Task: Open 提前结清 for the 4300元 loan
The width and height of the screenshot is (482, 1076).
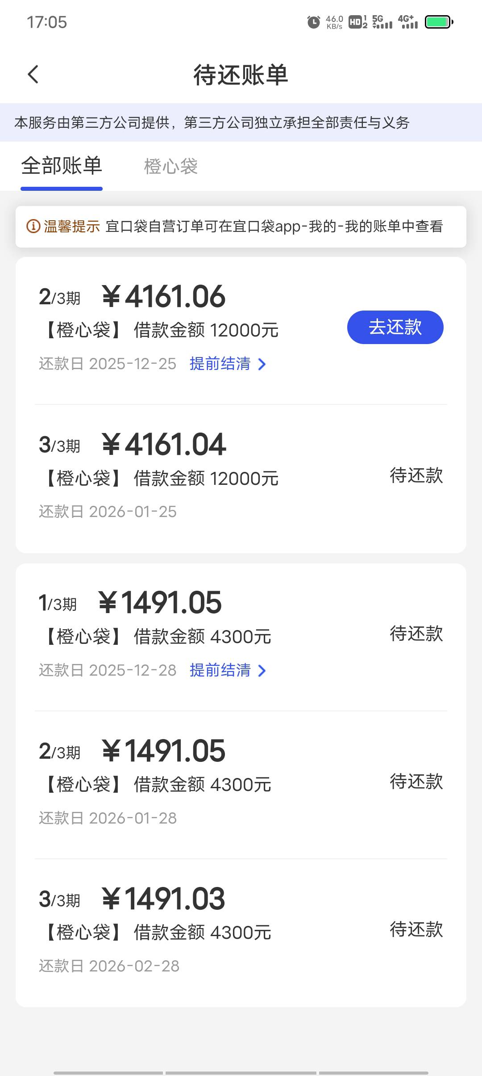Action: tap(220, 670)
